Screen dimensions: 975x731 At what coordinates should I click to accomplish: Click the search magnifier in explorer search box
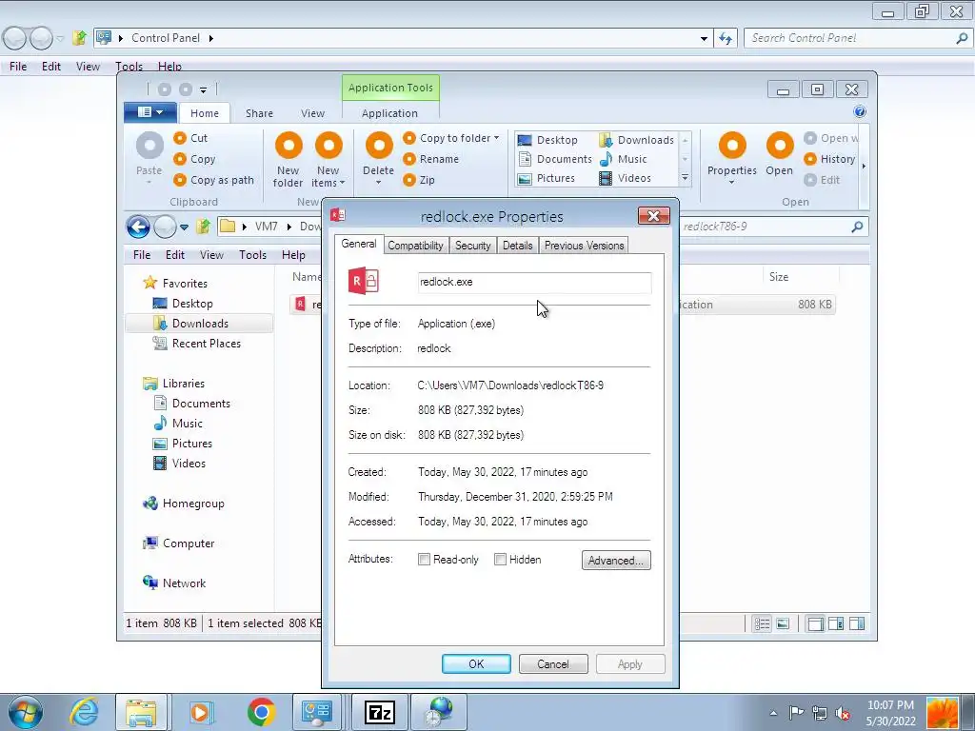coord(858,227)
